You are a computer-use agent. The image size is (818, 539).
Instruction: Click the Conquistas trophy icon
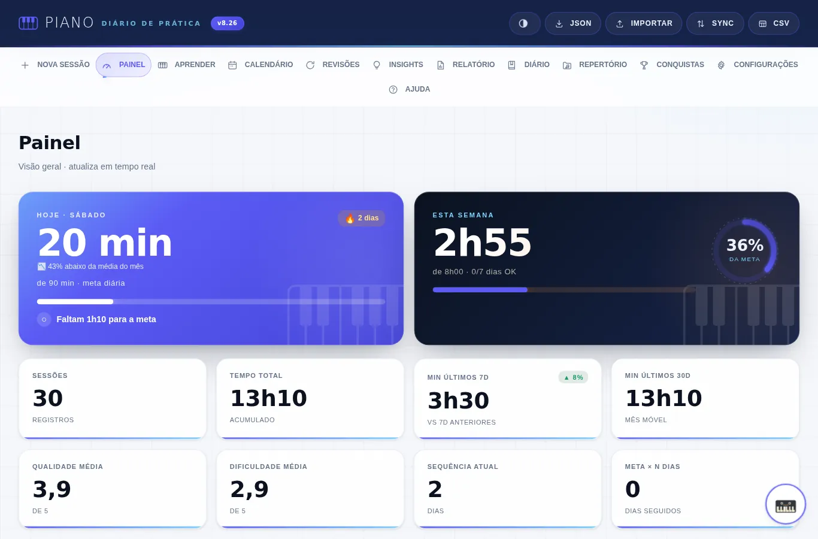coord(644,65)
